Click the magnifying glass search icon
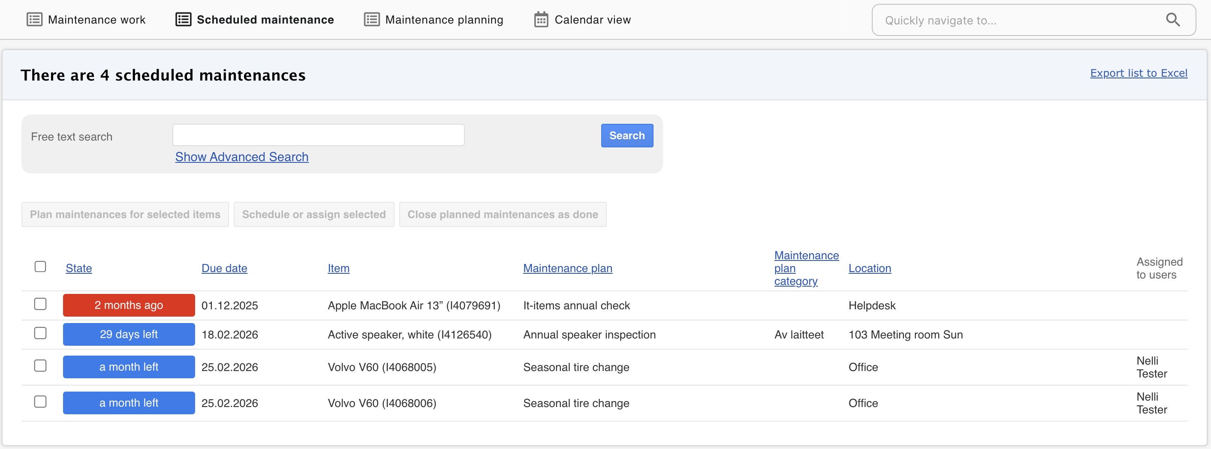1211x449 pixels. coord(1172,20)
